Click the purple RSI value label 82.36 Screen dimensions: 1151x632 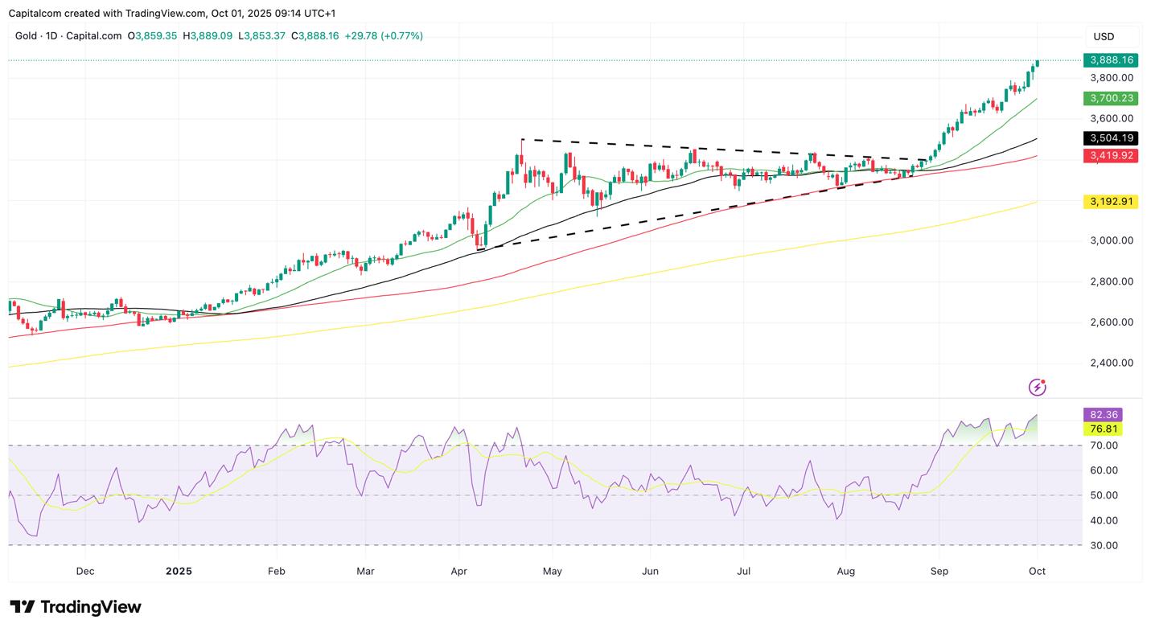(x=1103, y=415)
